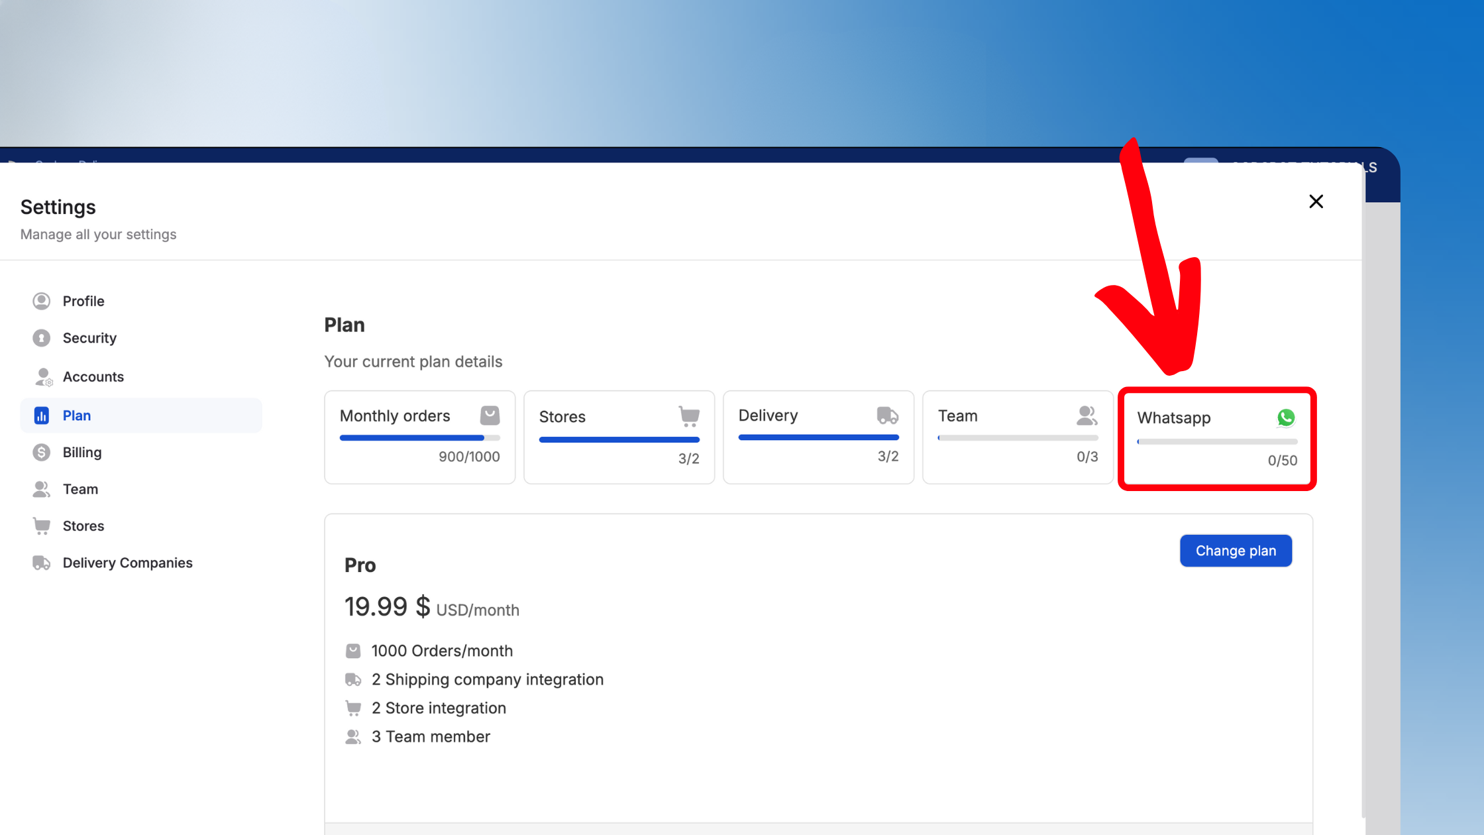The height and width of the screenshot is (835, 1484).
Task: Click the Billing dollar icon
Action: 41,452
